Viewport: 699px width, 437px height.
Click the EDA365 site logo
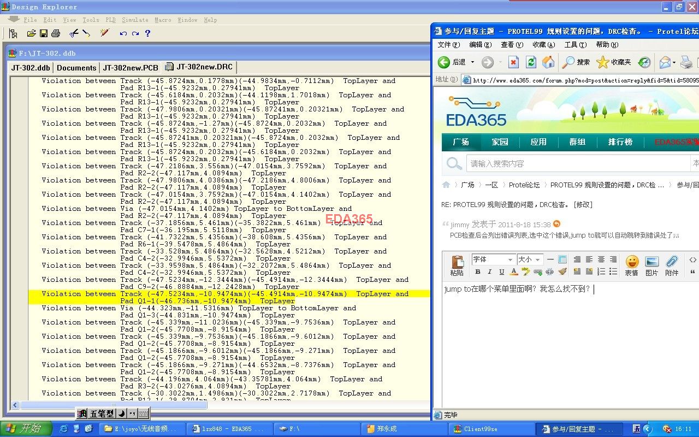coord(476,111)
